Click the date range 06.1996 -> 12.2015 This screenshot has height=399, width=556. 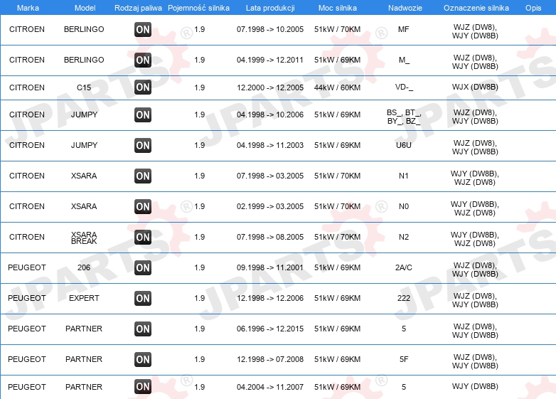click(270, 329)
